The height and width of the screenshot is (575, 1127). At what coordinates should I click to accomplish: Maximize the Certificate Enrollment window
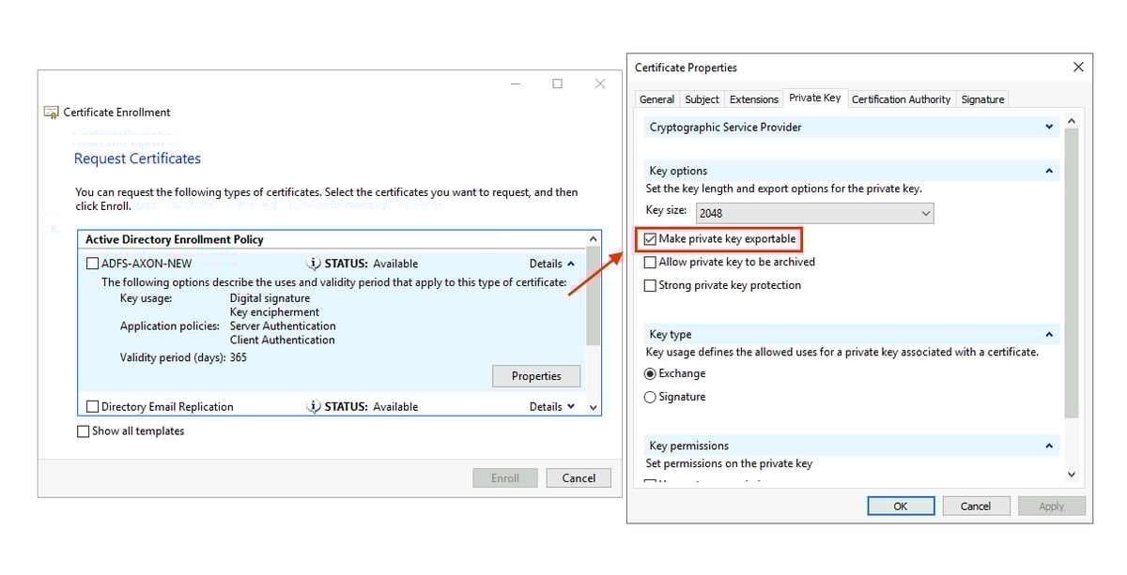[557, 83]
